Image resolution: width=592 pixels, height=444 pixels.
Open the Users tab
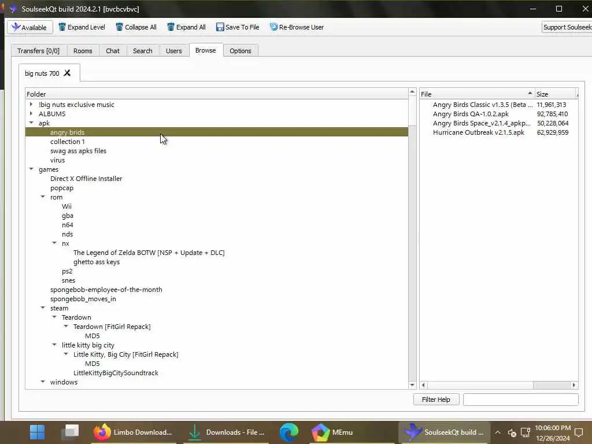point(173,51)
